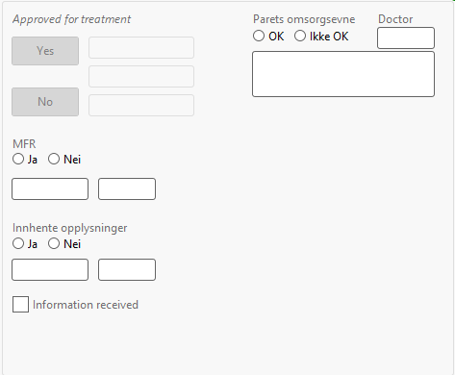Click the narrower input field under MFR
455x375 pixels.
pos(127,189)
